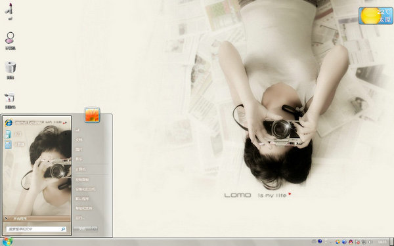The height and width of the screenshot is (246, 394).
Task: Click the Shut down (关机) button
Action: click(83, 229)
